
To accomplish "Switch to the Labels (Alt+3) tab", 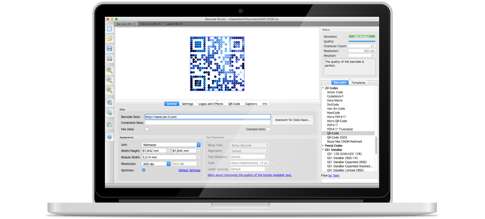I will coord(174,24).
